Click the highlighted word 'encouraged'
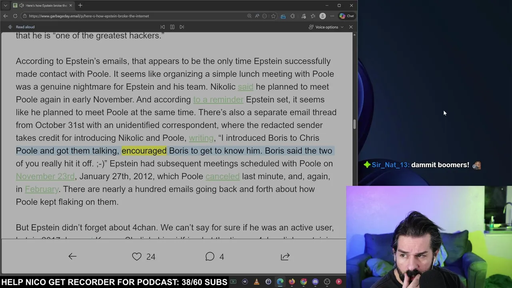The image size is (512, 288). (144, 151)
